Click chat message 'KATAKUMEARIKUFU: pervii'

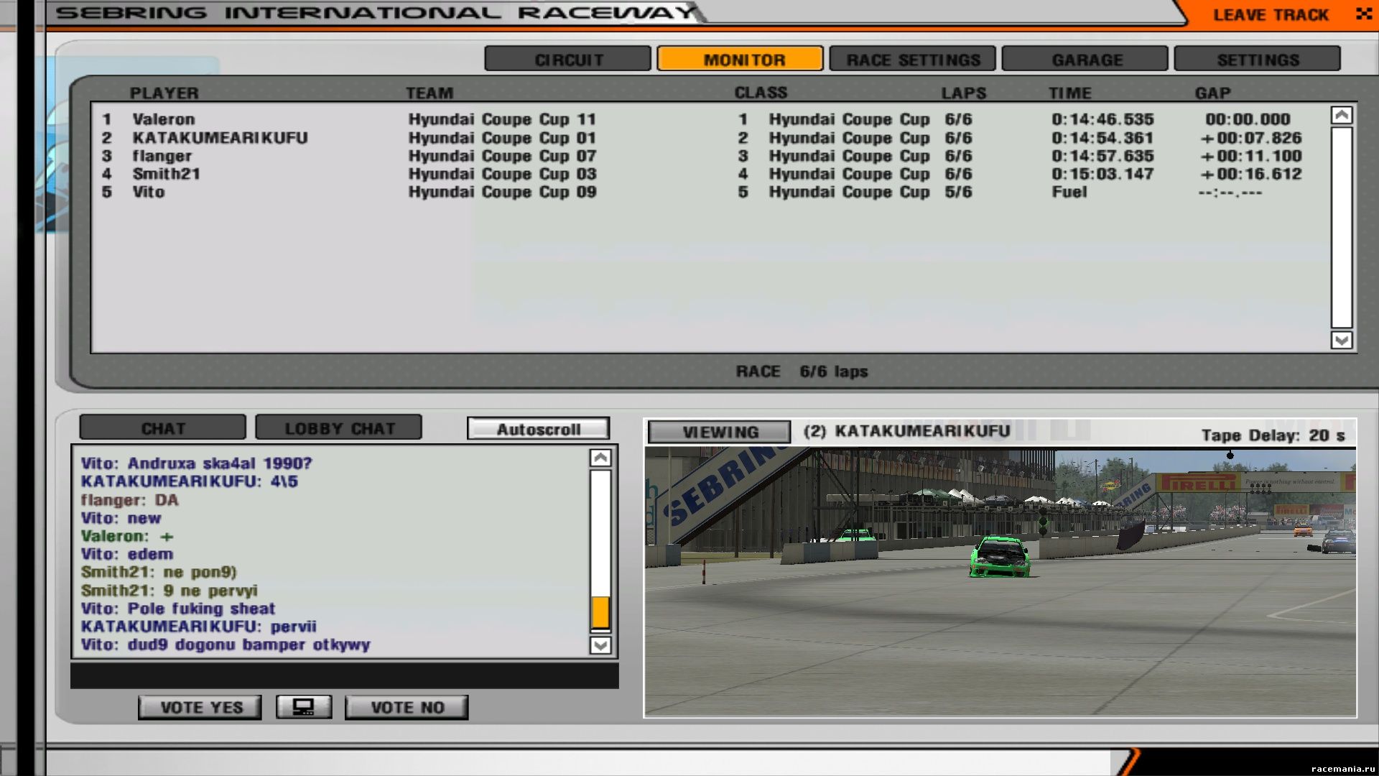(x=198, y=627)
